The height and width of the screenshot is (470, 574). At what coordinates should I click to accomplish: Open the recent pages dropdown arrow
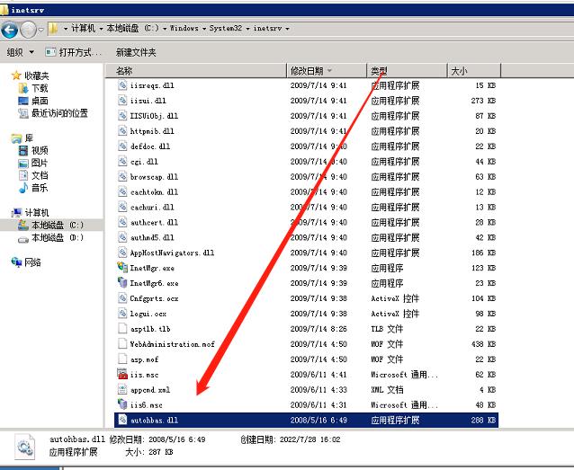tap(41, 30)
